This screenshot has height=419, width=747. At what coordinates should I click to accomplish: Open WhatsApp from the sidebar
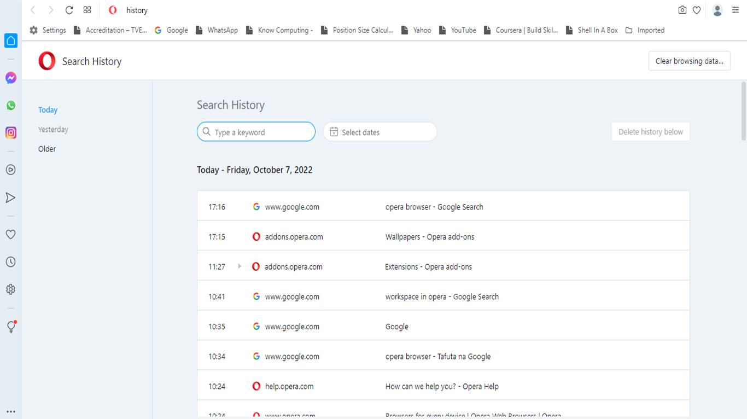(11, 105)
